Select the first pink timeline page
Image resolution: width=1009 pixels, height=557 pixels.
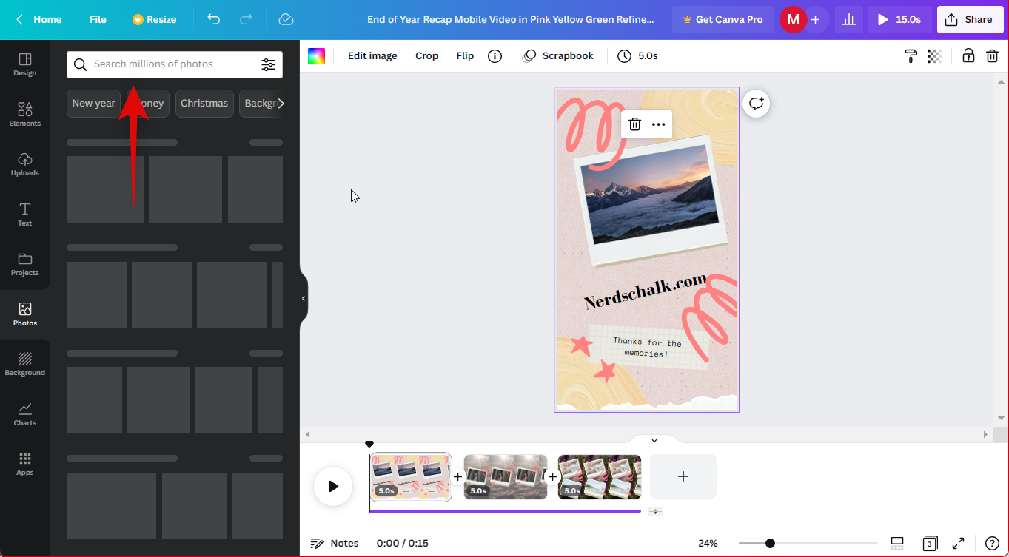(411, 477)
